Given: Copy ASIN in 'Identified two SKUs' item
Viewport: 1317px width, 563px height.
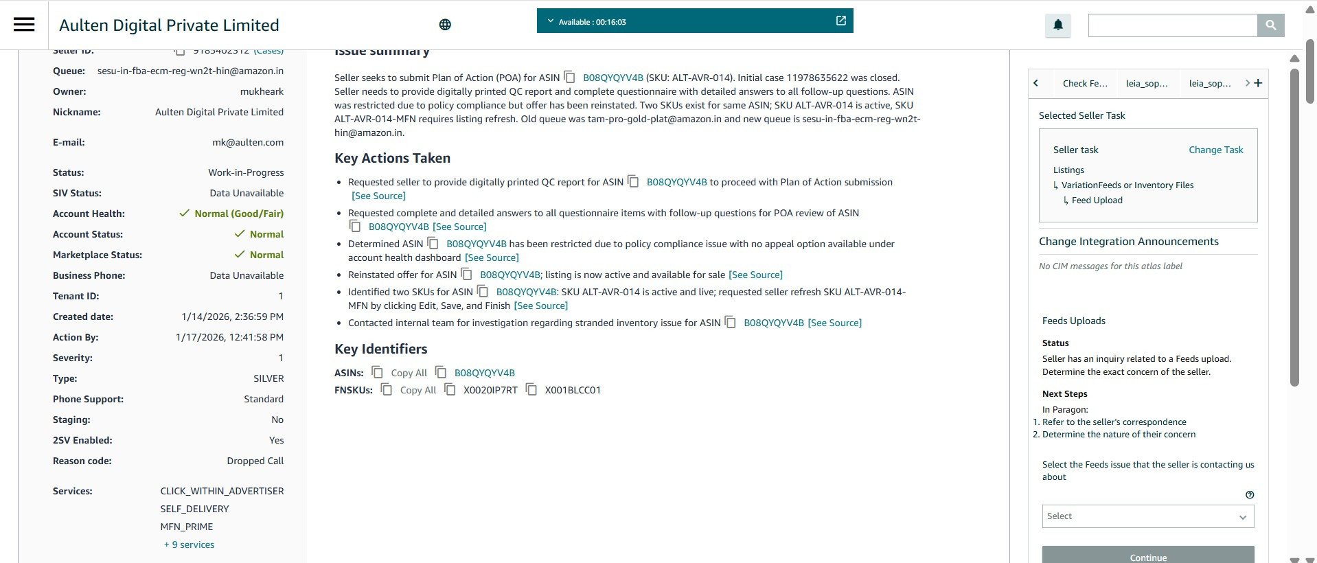Looking at the screenshot, I should click(x=483, y=291).
